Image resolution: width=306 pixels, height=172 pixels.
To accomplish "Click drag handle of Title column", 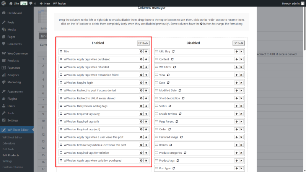I will (61, 51).
